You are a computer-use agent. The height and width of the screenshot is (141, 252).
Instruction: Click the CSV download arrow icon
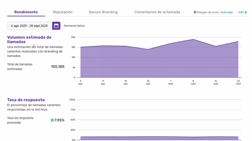[246, 13]
